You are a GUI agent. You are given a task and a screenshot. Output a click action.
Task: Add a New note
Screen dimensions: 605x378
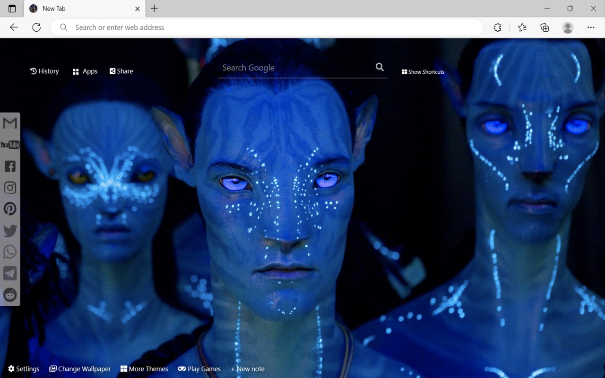click(x=248, y=369)
